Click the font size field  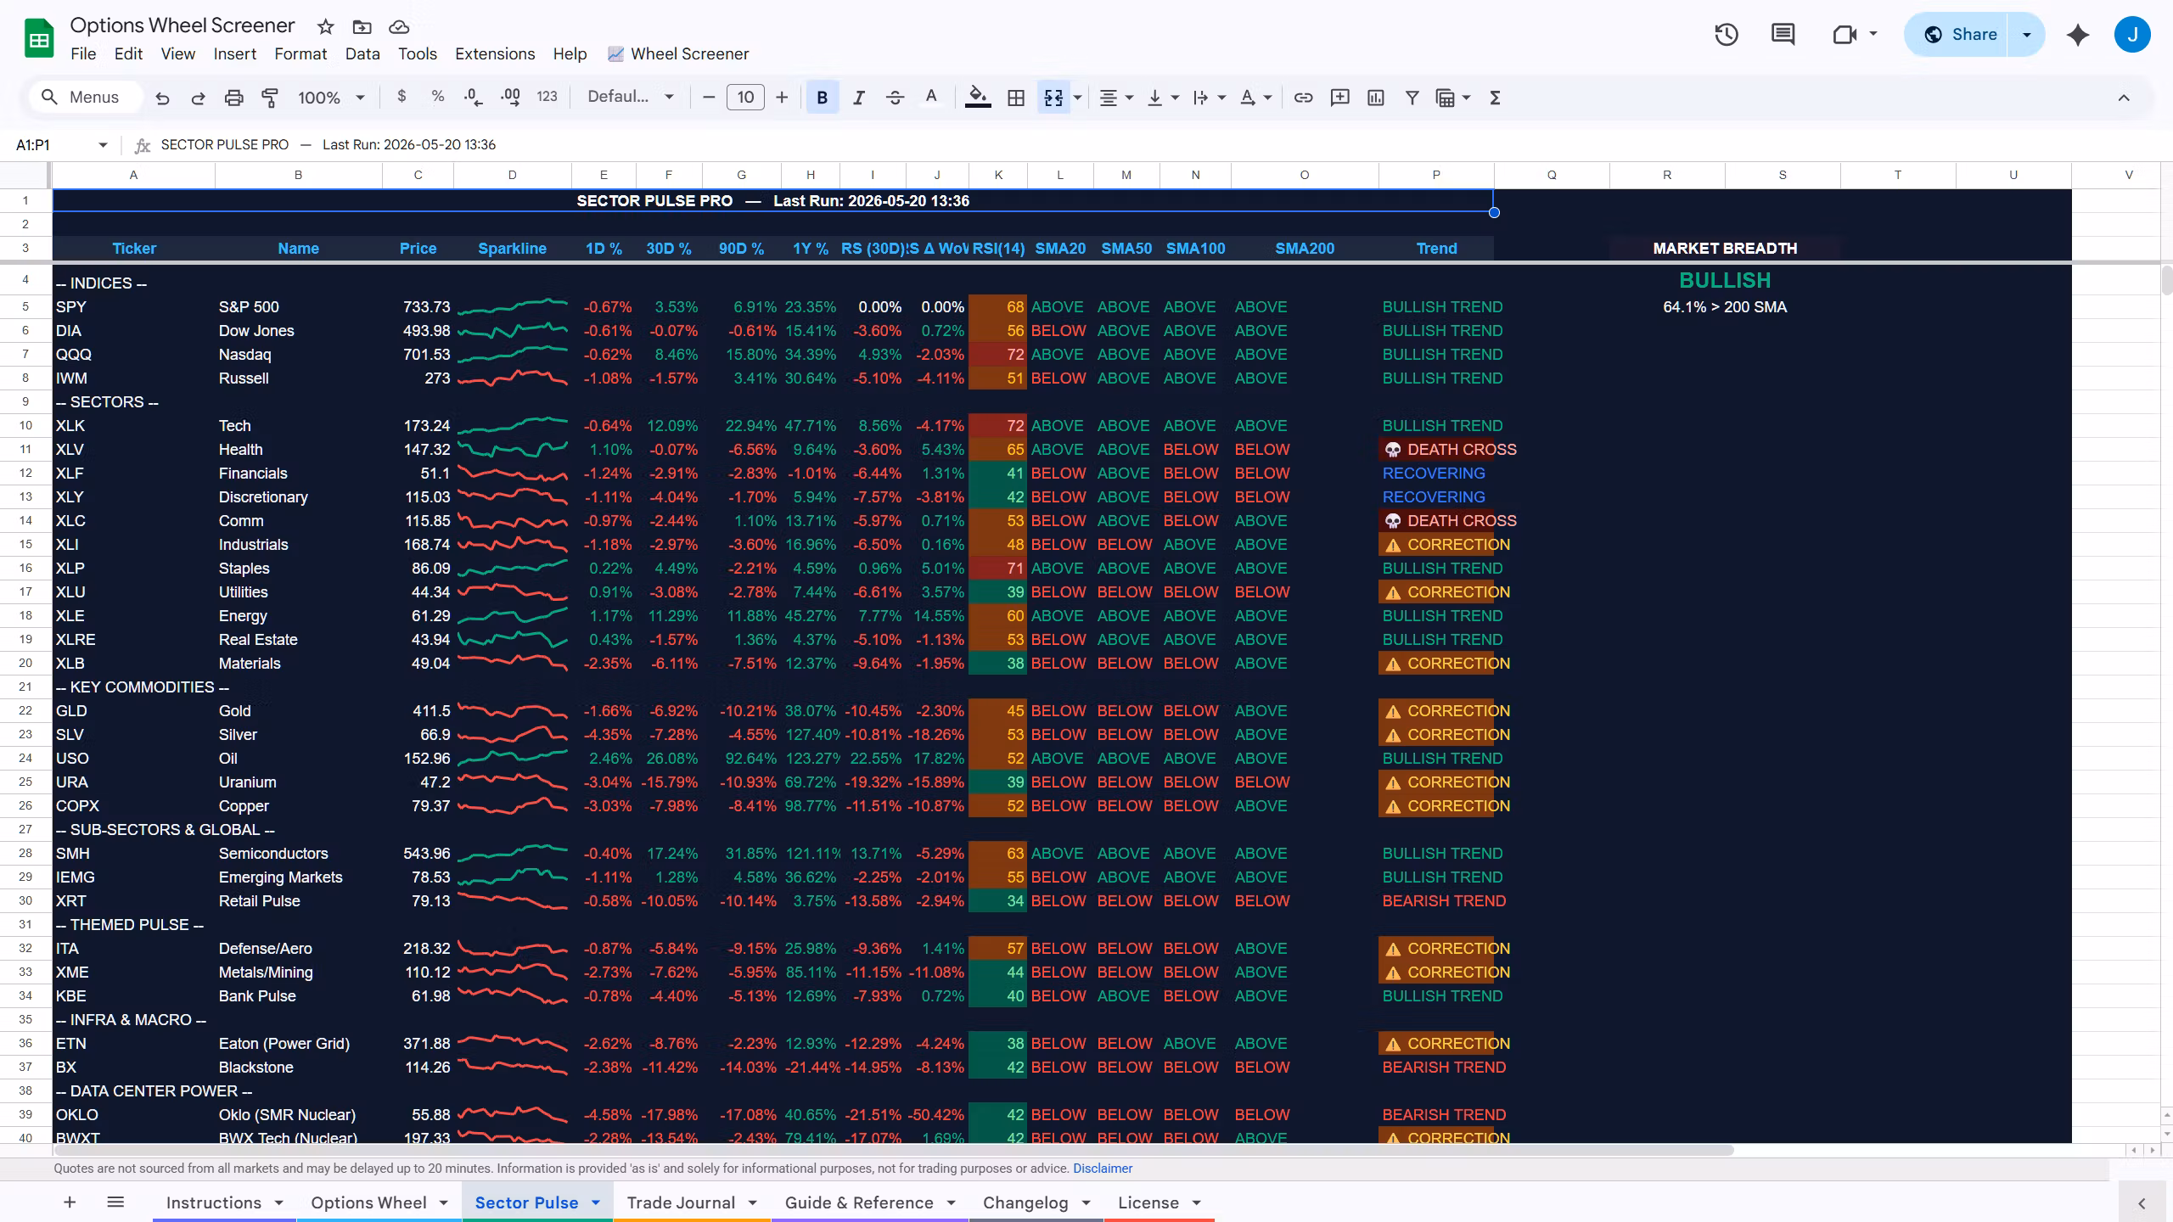pyautogui.click(x=745, y=98)
